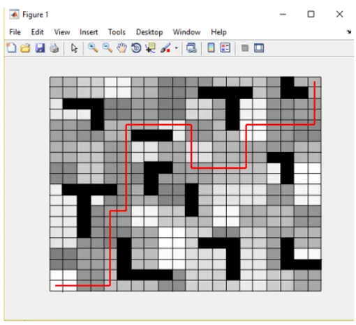
Task: Click the New Figure icon
Action: pos(11,48)
